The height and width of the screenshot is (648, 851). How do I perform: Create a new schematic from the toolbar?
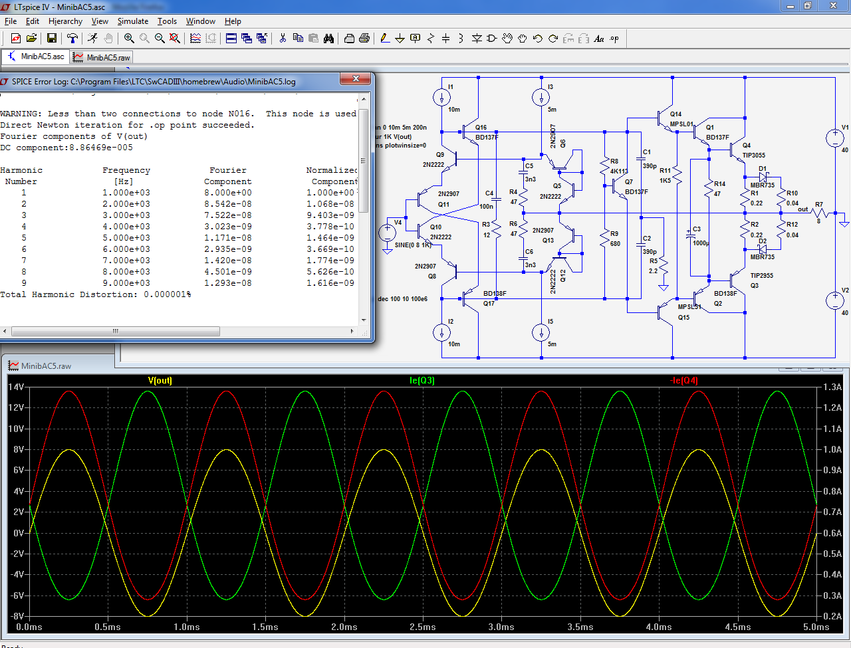point(16,39)
